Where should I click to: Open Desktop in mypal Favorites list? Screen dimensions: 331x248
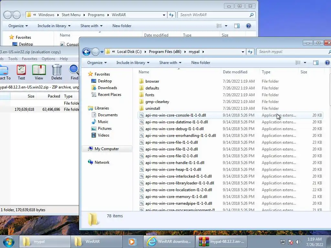(x=105, y=81)
